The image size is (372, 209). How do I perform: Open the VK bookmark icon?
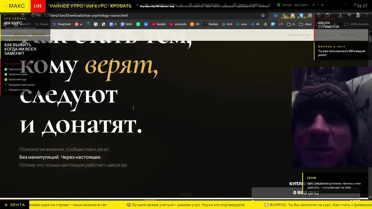coord(146,24)
